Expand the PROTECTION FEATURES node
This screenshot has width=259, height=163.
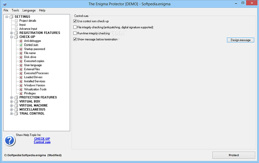[12, 98]
